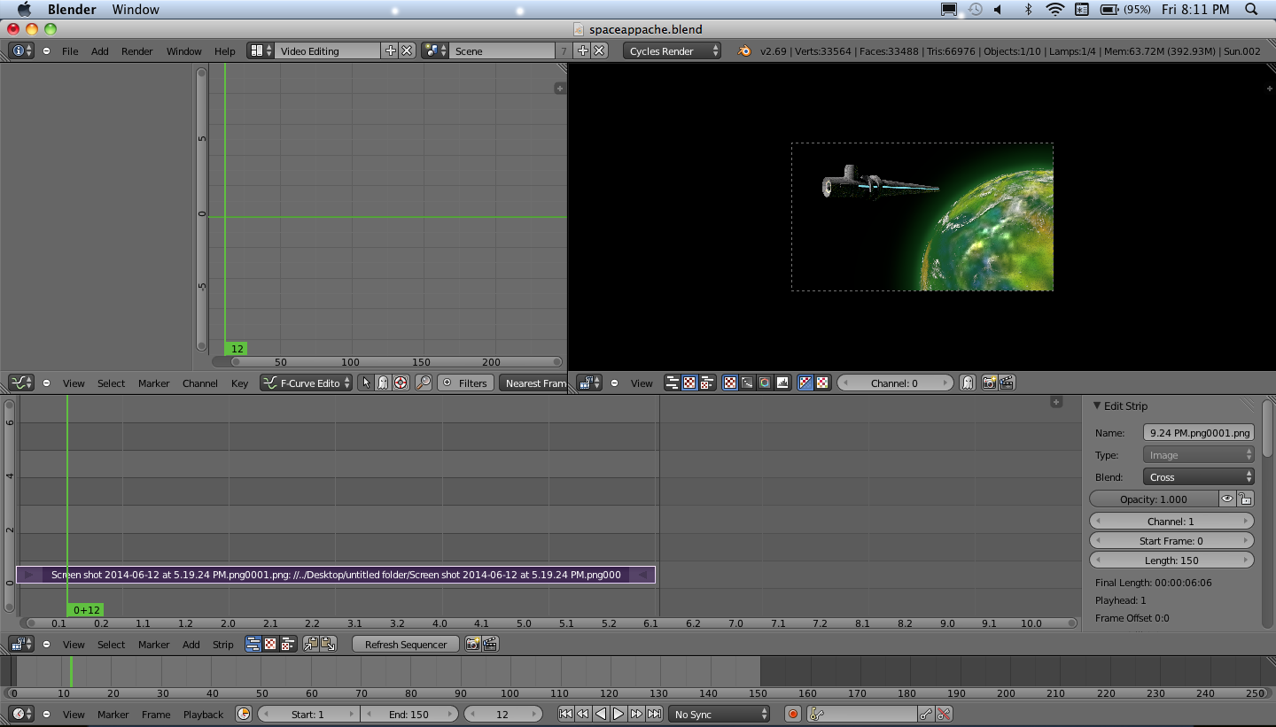The height and width of the screenshot is (727, 1276).
Task: Open the Render menu in the info header
Action: (137, 51)
